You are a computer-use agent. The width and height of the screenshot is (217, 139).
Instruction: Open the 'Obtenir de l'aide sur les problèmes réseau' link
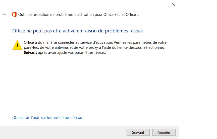point(47,118)
